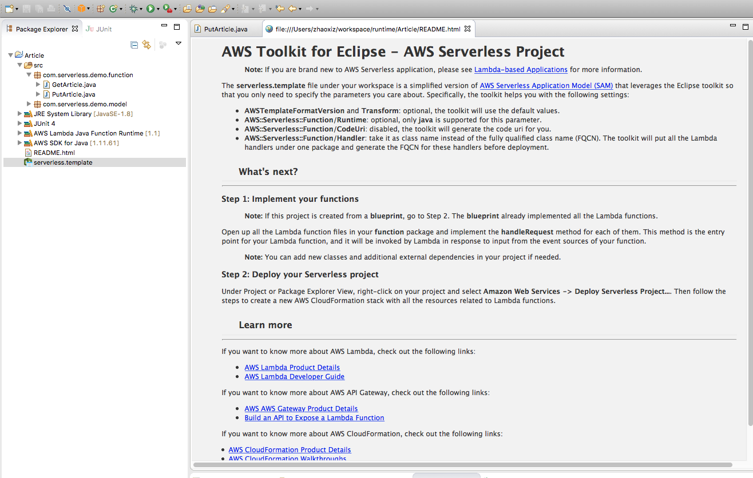Click the folder icon with purple ball
The height and width of the screenshot is (478, 753).
click(x=200, y=9)
